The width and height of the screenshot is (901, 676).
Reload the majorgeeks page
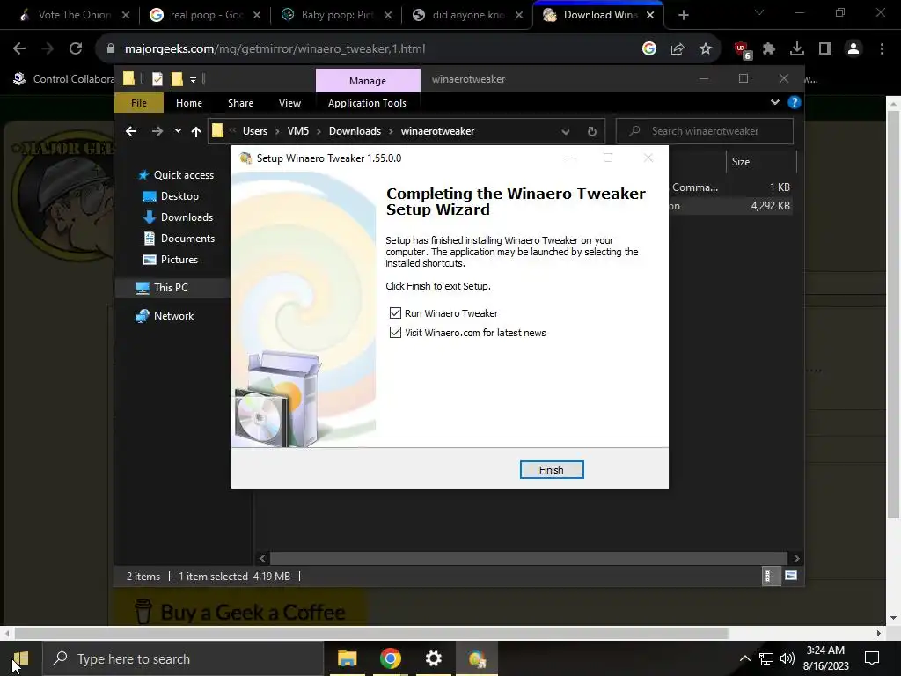tap(76, 49)
